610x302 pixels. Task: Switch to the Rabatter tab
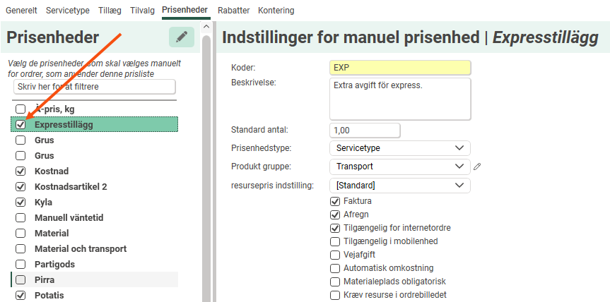(x=233, y=11)
